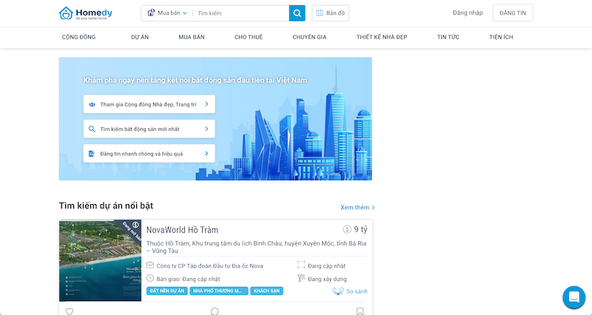Open the CHO THUÊ menu
Image resolution: width=592 pixels, height=315 pixels.
click(249, 37)
